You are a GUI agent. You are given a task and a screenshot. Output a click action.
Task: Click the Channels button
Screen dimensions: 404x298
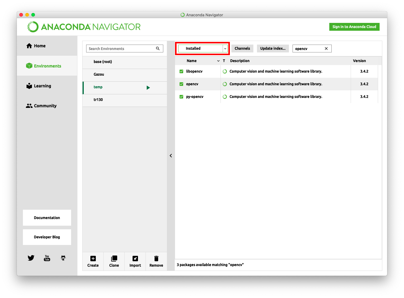coord(243,49)
